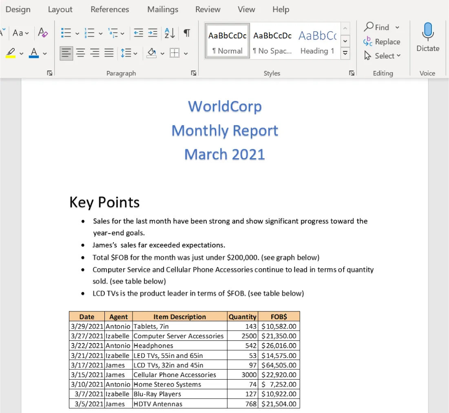Toggle the Show/Hide paragraph marks icon
The width and height of the screenshot is (449, 413).
(186, 33)
